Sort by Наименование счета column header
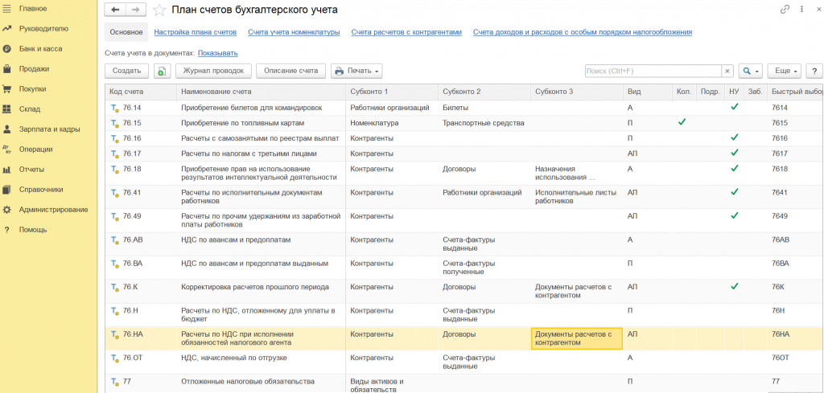 pyautogui.click(x=262, y=92)
